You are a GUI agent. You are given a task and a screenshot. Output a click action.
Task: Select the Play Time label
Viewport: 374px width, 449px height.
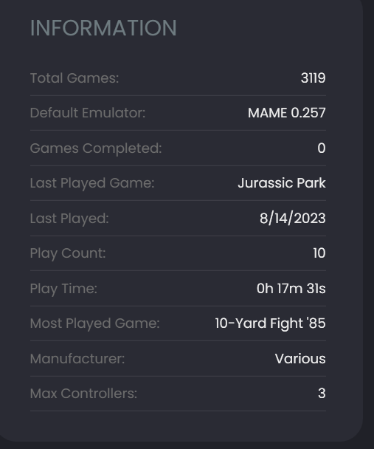[x=63, y=289]
